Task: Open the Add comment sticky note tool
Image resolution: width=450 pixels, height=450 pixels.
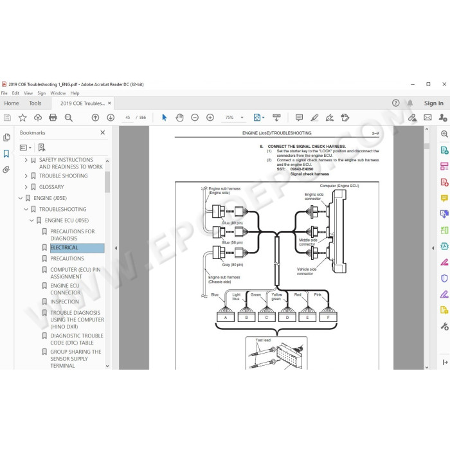Action: (299, 118)
